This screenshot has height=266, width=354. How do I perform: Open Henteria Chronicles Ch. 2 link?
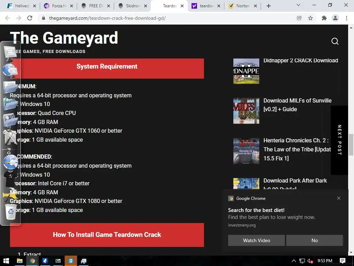tap(297, 149)
